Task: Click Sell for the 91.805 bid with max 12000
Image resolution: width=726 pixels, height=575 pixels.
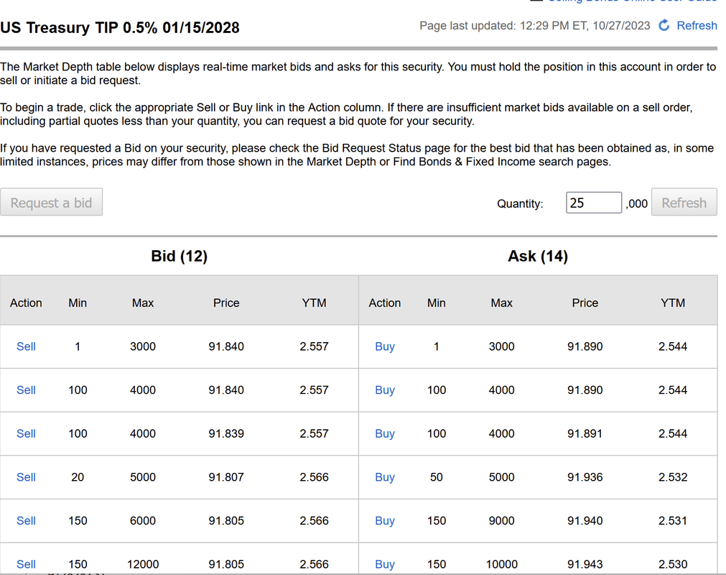Action: [x=26, y=564]
